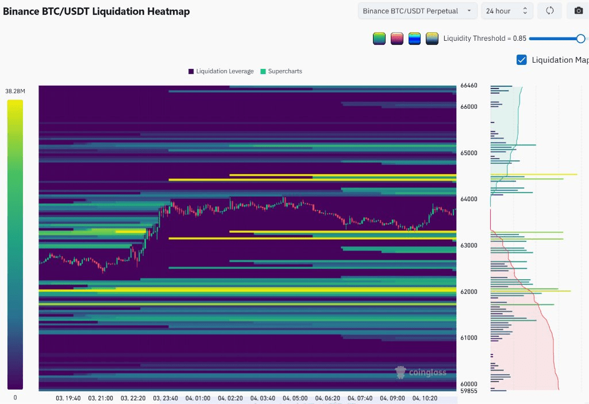Select the yellow-navy color scheme swatch
The image size is (589, 404).
click(432, 39)
